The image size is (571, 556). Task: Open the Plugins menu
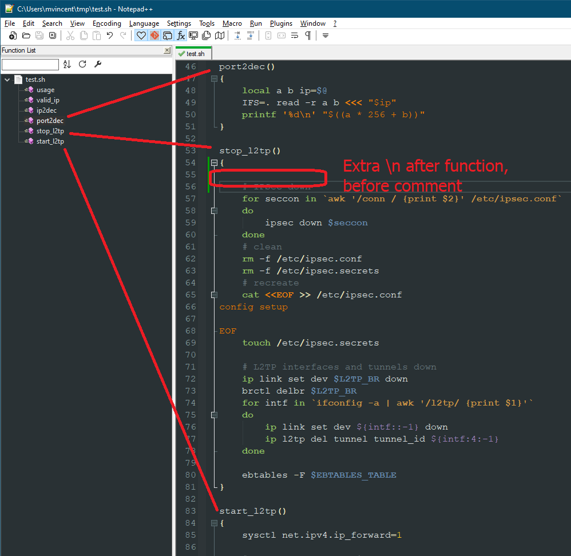(281, 23)
